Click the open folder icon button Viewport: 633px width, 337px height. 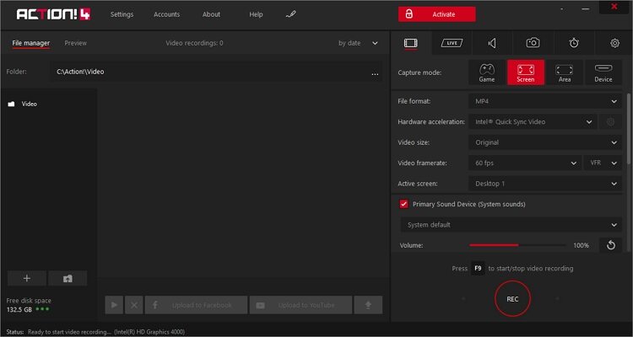[68, 278]
